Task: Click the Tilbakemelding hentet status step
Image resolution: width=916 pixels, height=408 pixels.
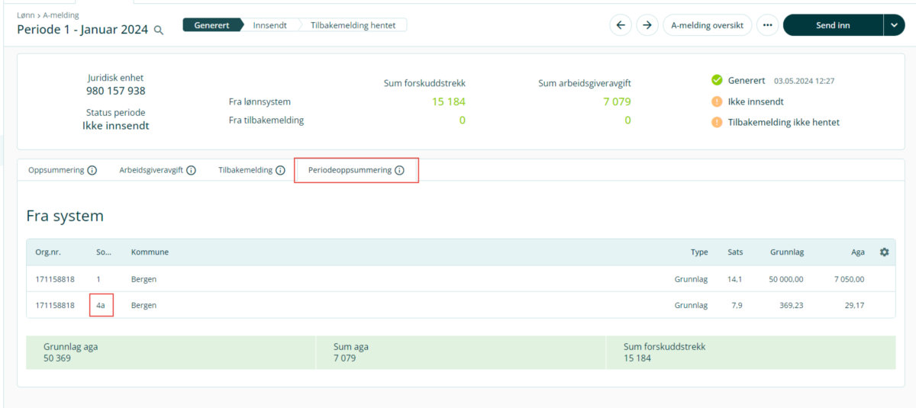Action: 353,25
